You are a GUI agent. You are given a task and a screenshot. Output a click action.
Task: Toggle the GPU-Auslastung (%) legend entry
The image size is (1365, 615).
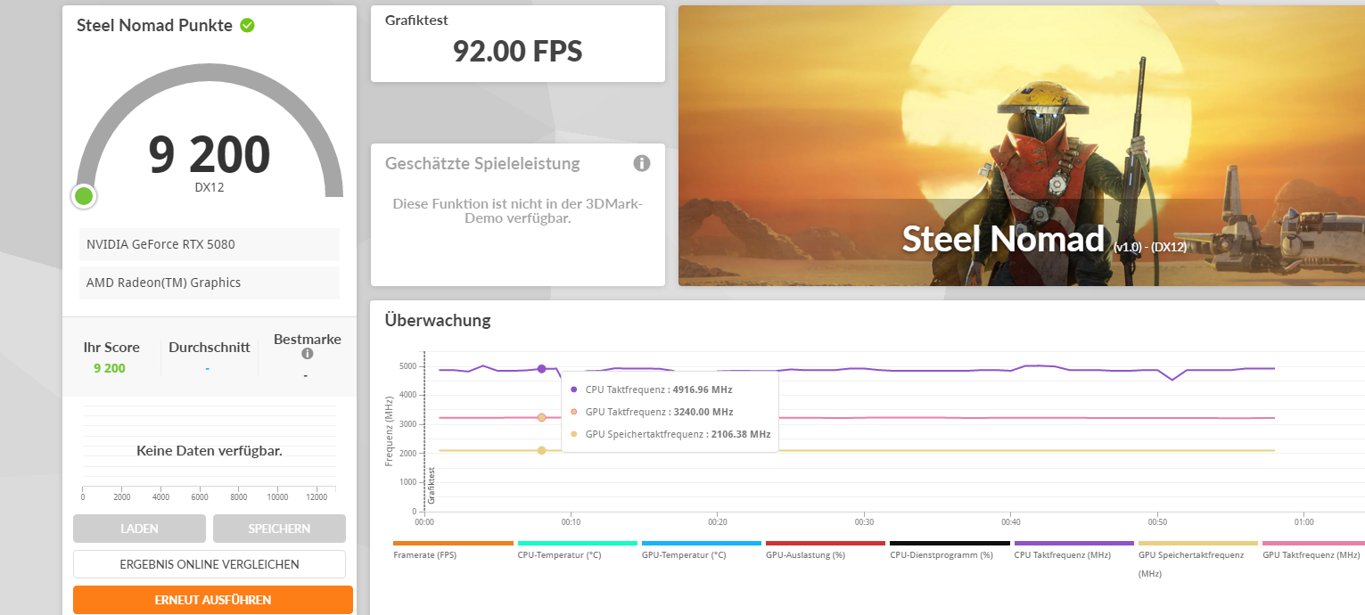click(826, 549)
